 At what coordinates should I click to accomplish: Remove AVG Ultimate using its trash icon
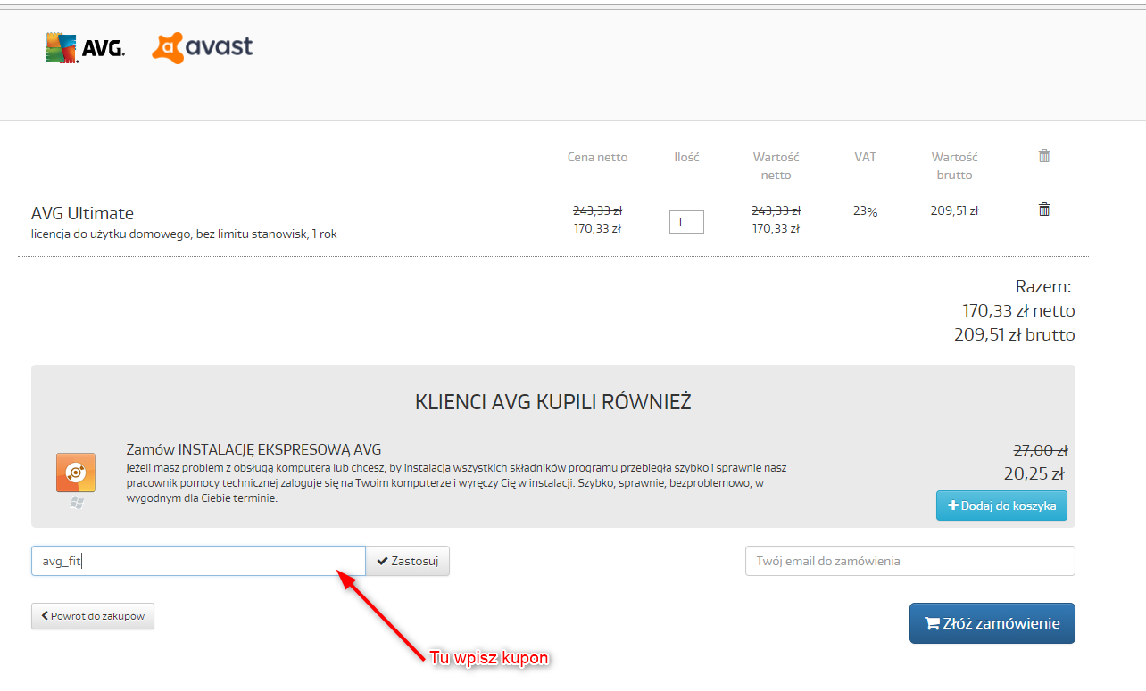[x=1044, y=210]
